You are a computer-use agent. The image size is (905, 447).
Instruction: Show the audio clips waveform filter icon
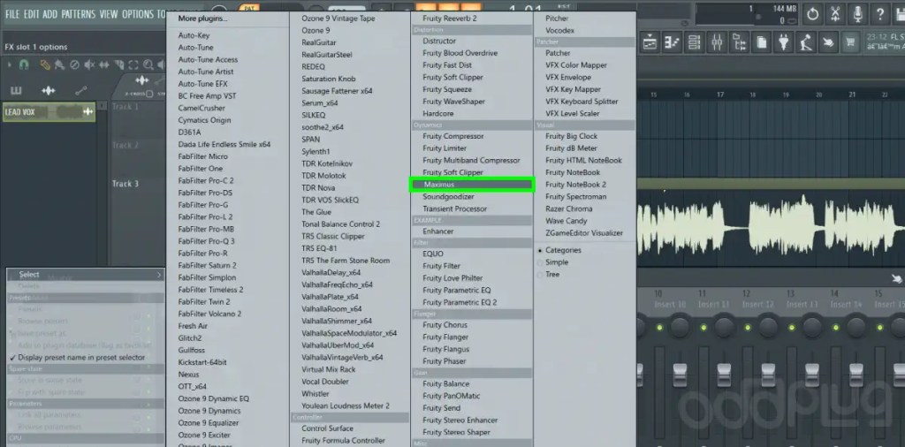49,91
